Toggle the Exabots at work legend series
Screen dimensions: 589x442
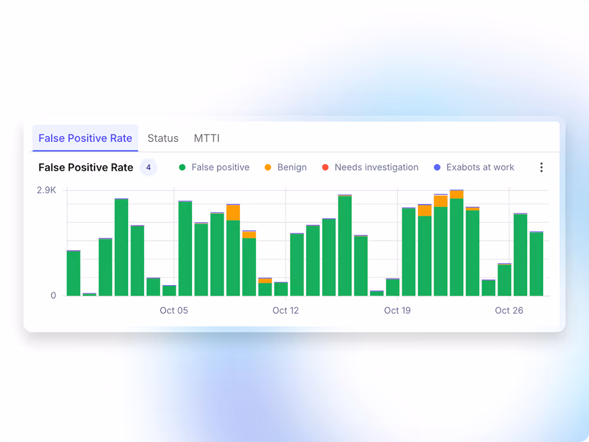pyautogui.click(x=474, y=167)
